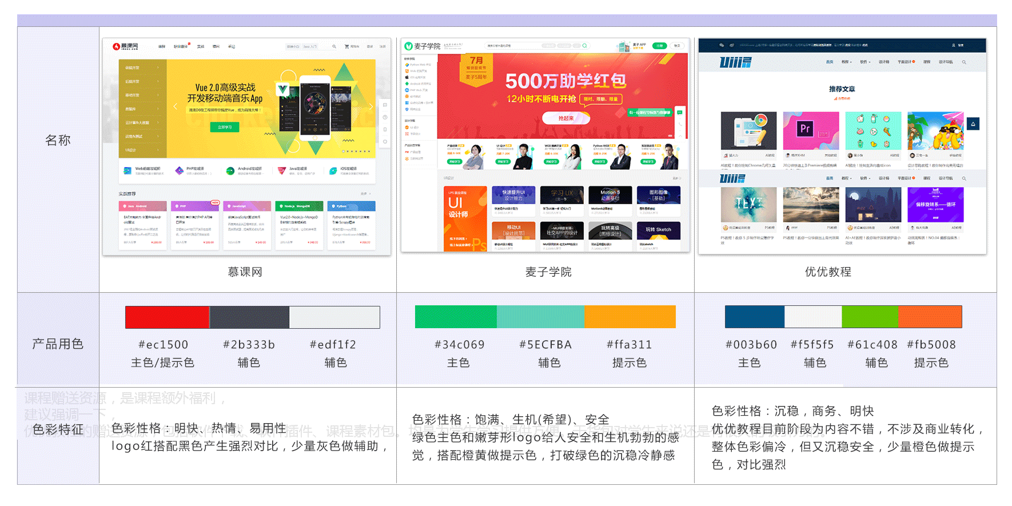Image resolution: width=1012 pixels, height=506 pixels.
Task: Click the 麦子学院 green leaf logo
Action: point(409,46)
